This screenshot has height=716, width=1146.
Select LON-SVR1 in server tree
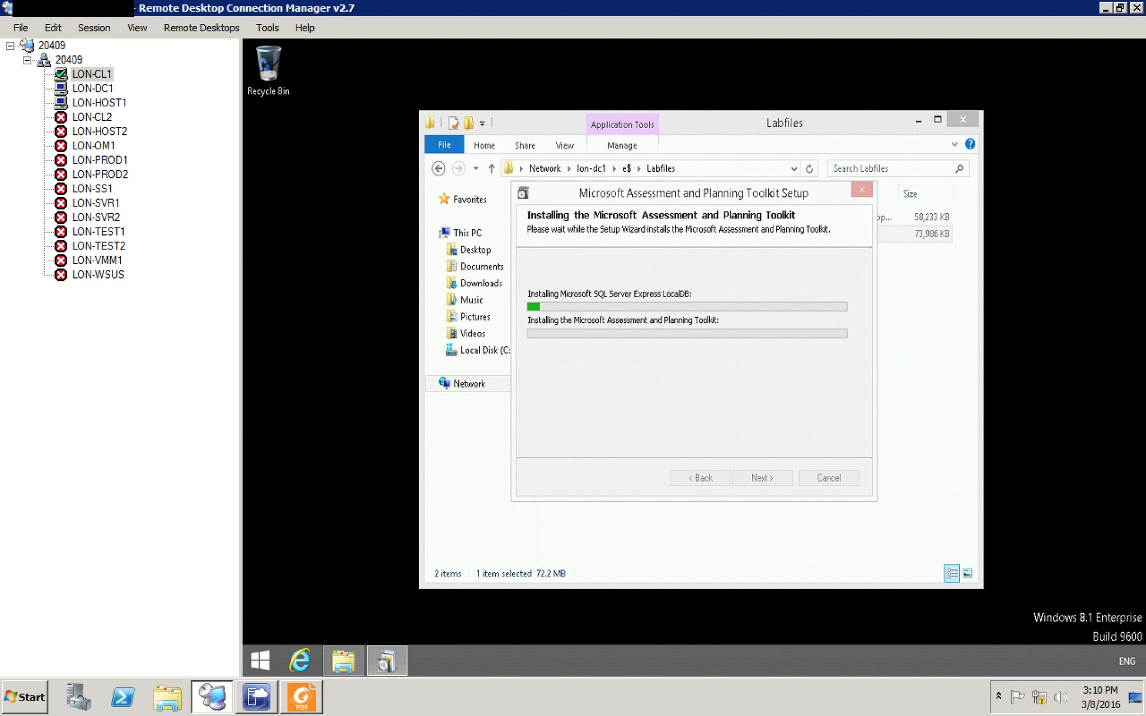(x=96, y=203)
